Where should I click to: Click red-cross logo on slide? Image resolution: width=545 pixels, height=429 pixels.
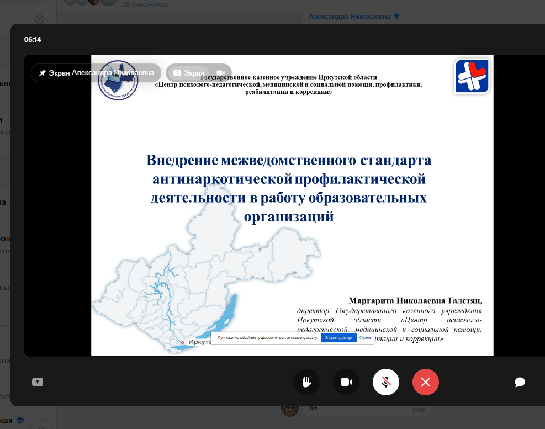[x=472, y=76]
